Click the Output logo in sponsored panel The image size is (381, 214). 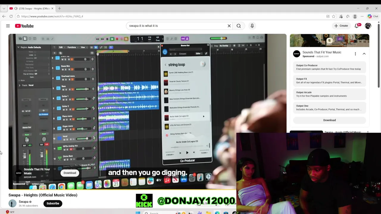click(x=296, y=54)
